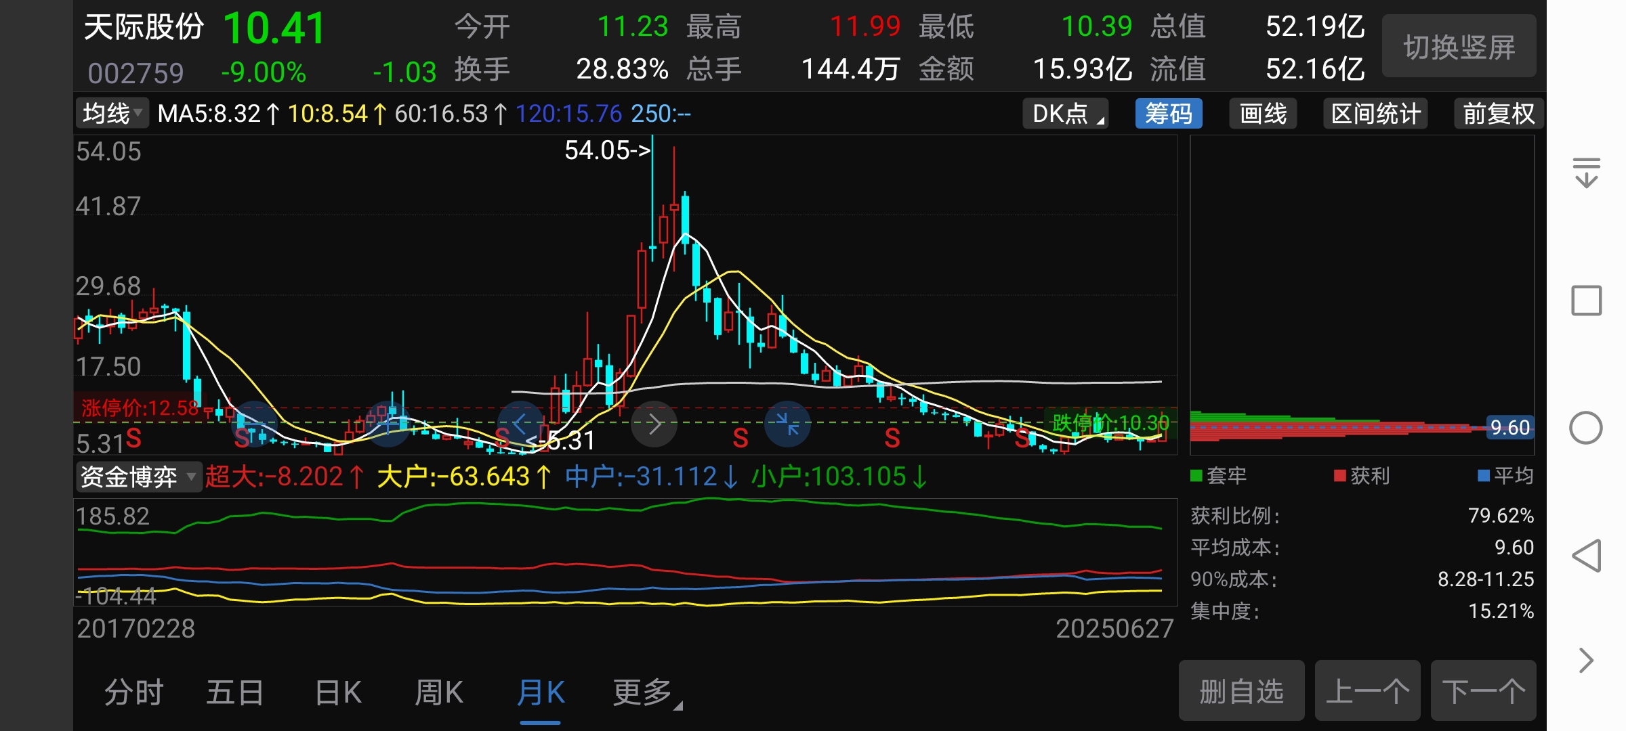Tap the 总值 52.19亿 value

coord(1315,26)
